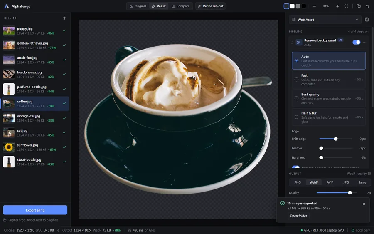Image resolution: width=374 pixels, height=234 pixels.
Task: Select the Auto model option
Action: click(x=329, y=61)
